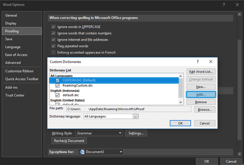
Task: Click Cancel in Word Options window
Action: point(231,162)
